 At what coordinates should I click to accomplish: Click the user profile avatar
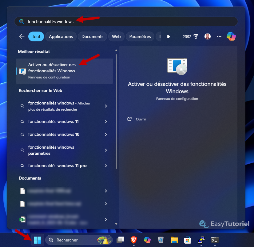[x=208, y=36]
